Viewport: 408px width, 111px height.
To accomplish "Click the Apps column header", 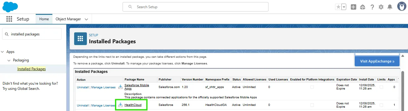I will point(391,80).
